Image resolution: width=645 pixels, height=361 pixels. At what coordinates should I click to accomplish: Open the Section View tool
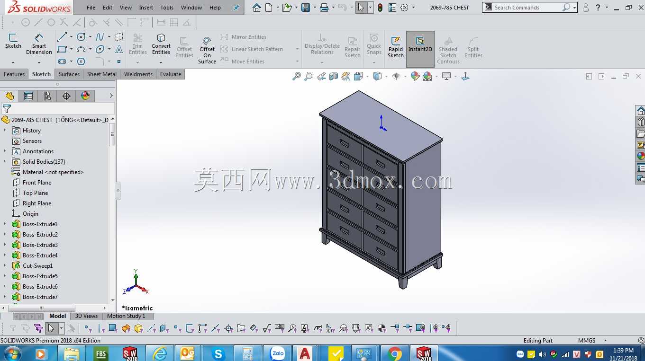(334, 76)
